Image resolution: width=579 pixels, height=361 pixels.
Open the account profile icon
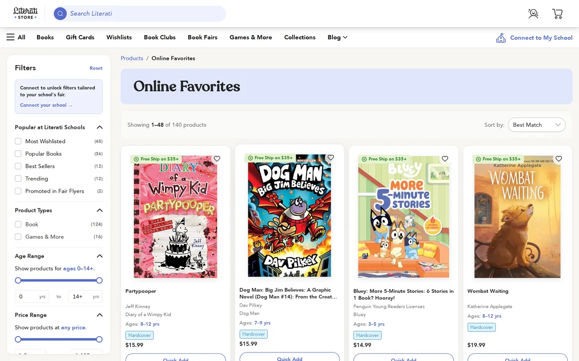533,14
